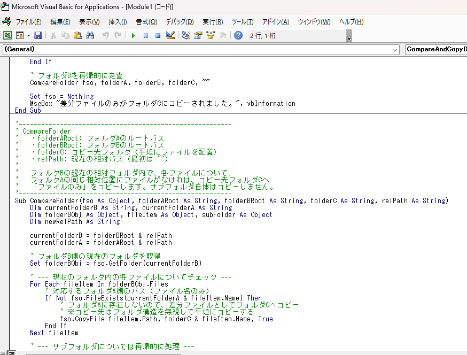Click the 'End Sub' line
This screenshot has height=355, width=467.
28,110
